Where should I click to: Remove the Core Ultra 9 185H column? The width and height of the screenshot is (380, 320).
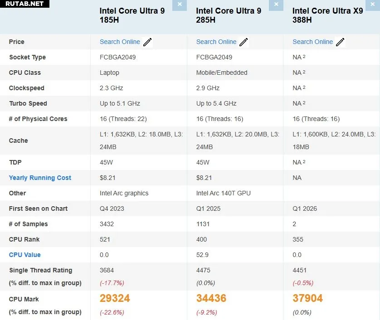point(180,5)
